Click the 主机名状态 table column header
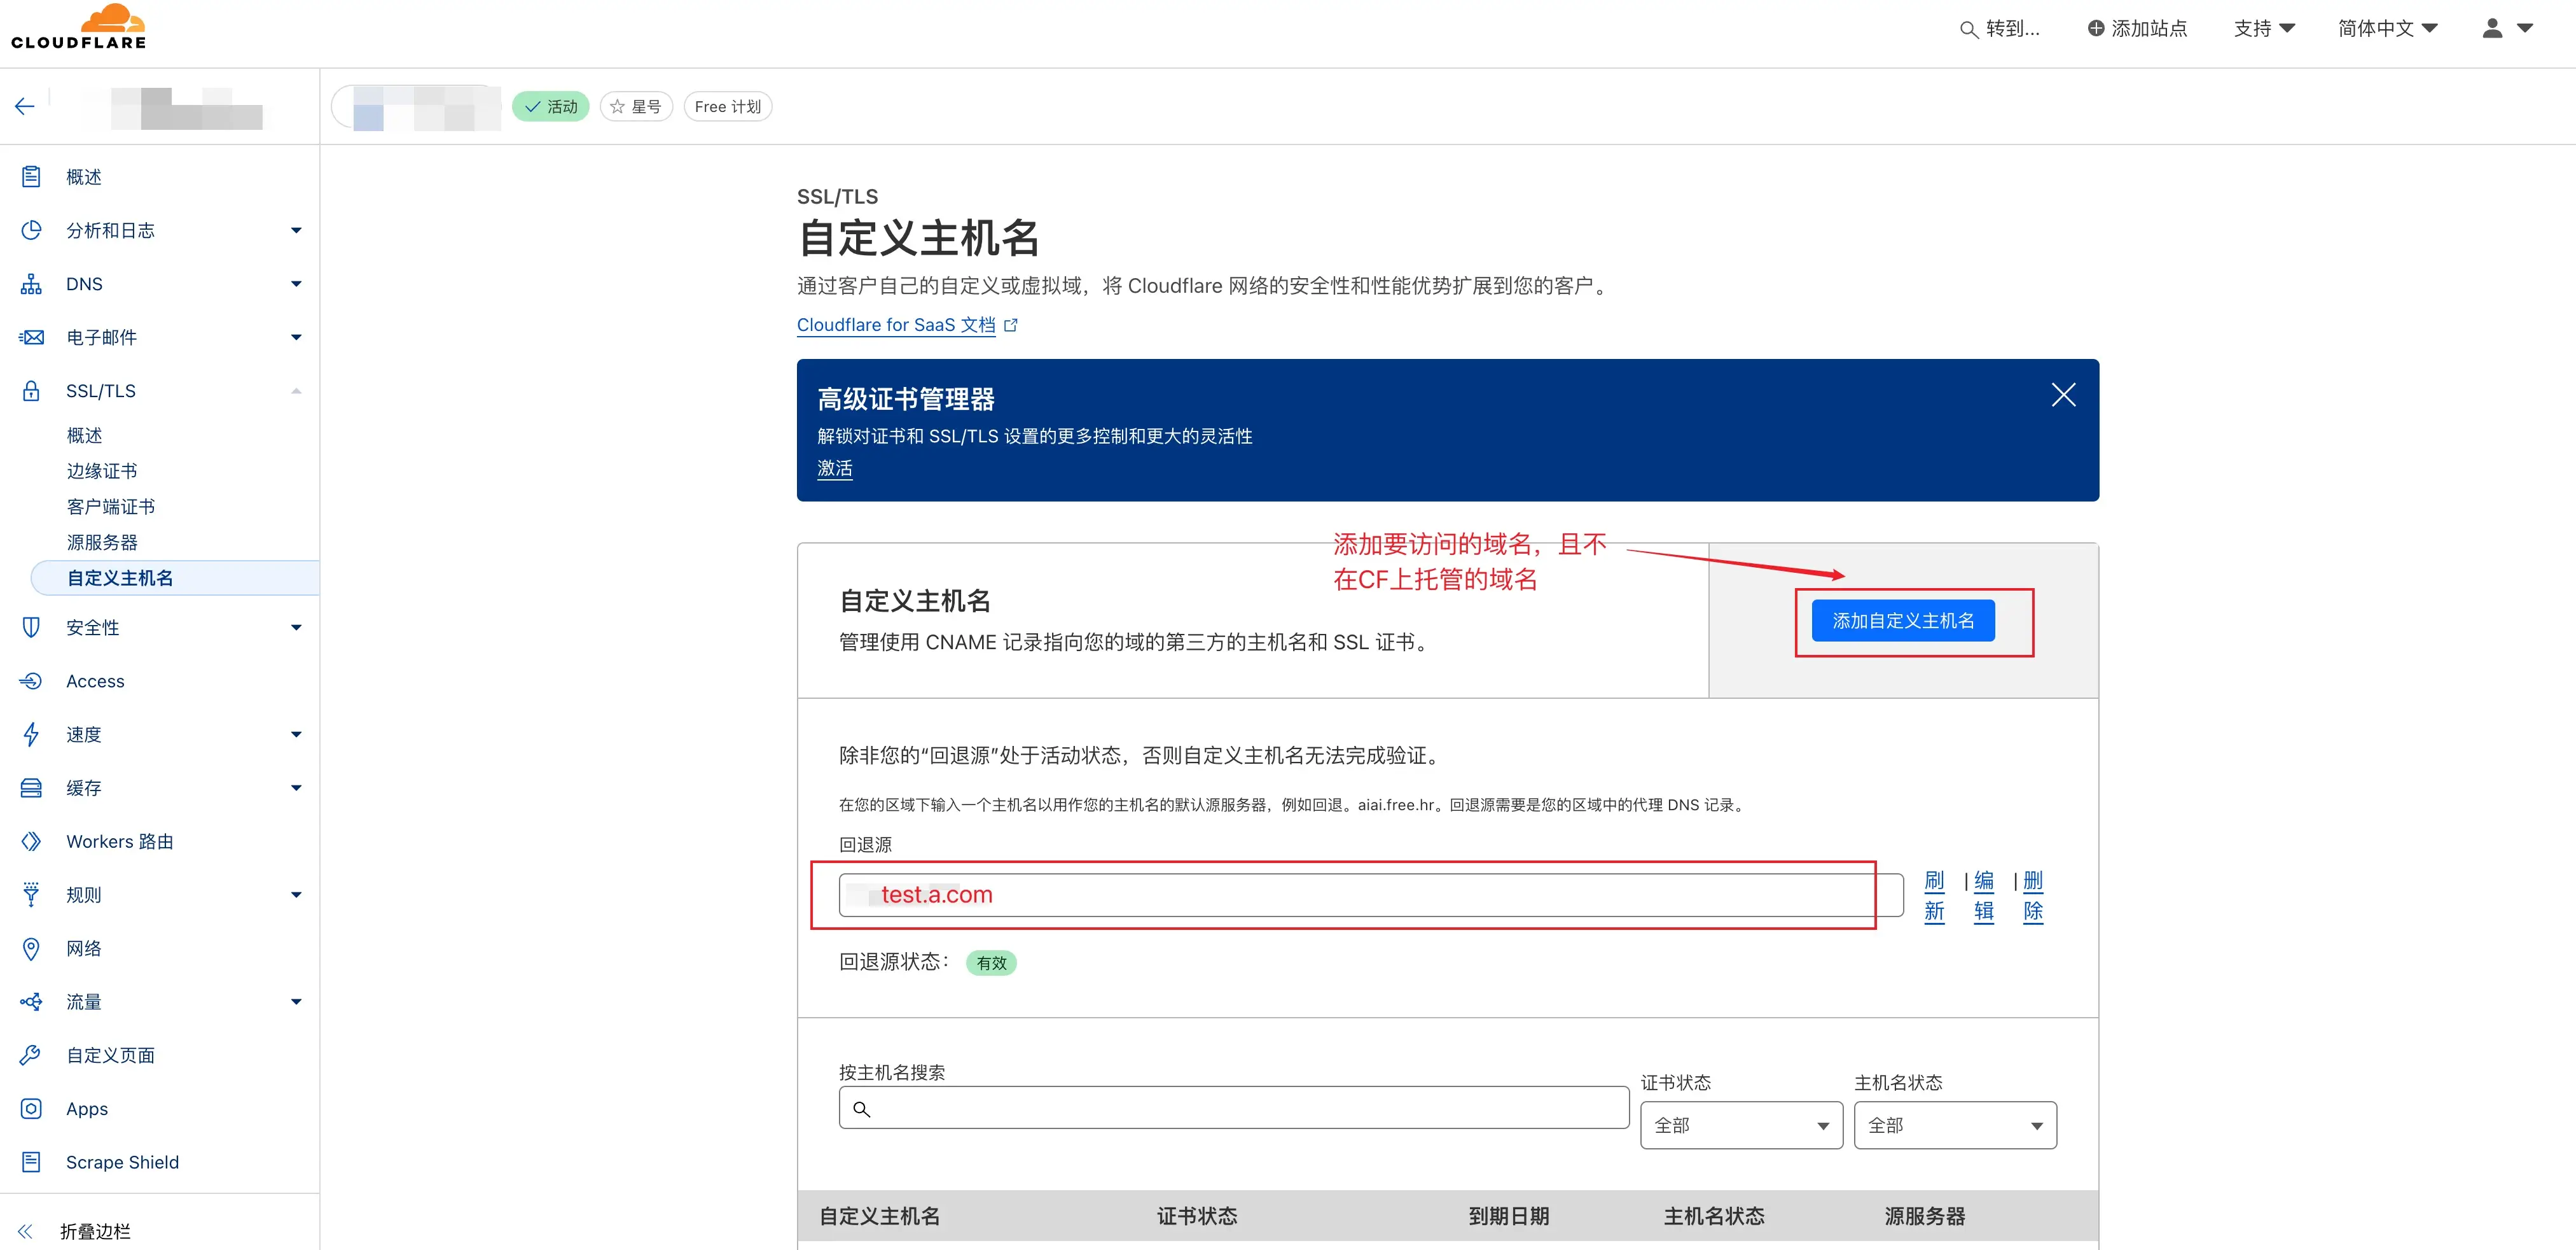 [1714, 1216]
